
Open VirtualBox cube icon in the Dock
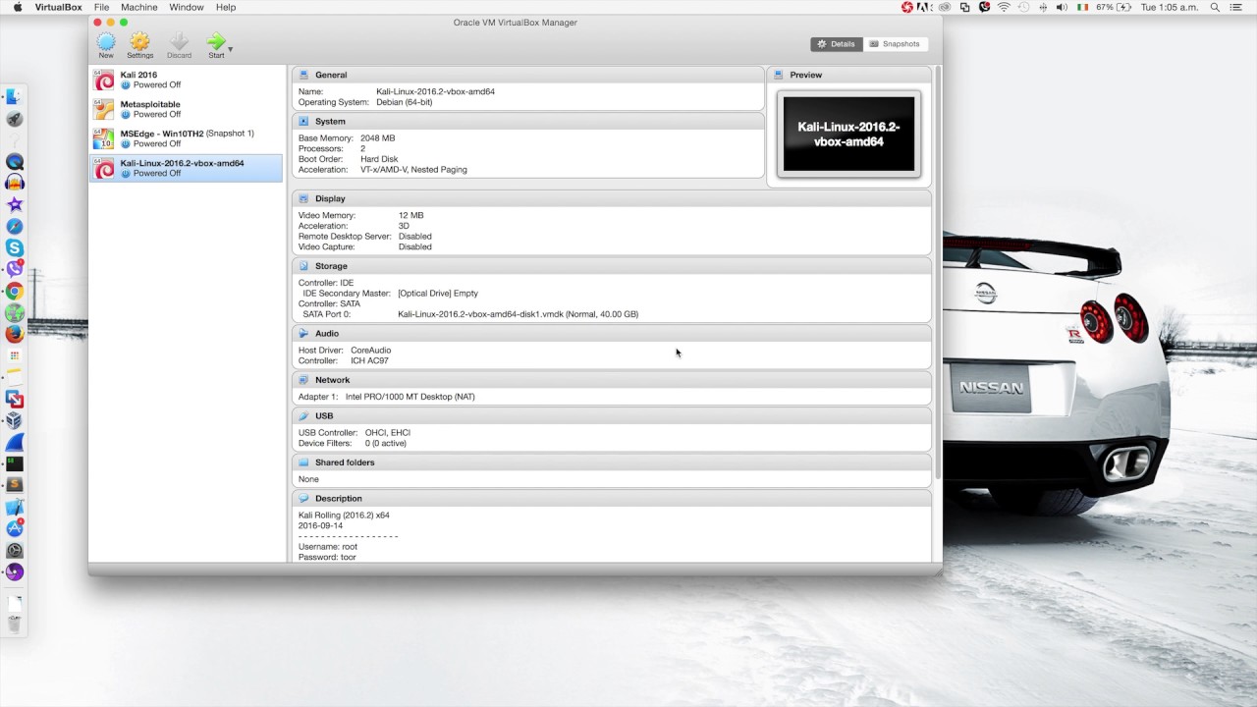tap(14, 420)
